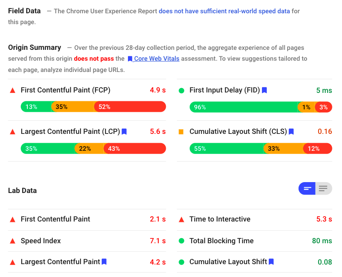Click the bookmark icon next to First Input Delay (FID)
Image resolution: width=342 pixels, height=277 pixels.
click(x=264, y=90)
